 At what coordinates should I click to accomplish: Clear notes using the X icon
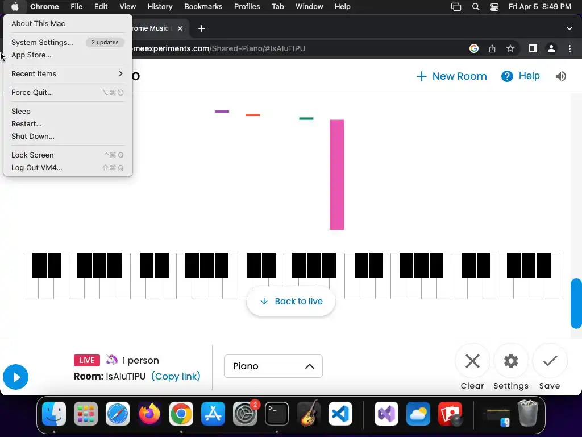pyautogui.click(x=472, y=361)
